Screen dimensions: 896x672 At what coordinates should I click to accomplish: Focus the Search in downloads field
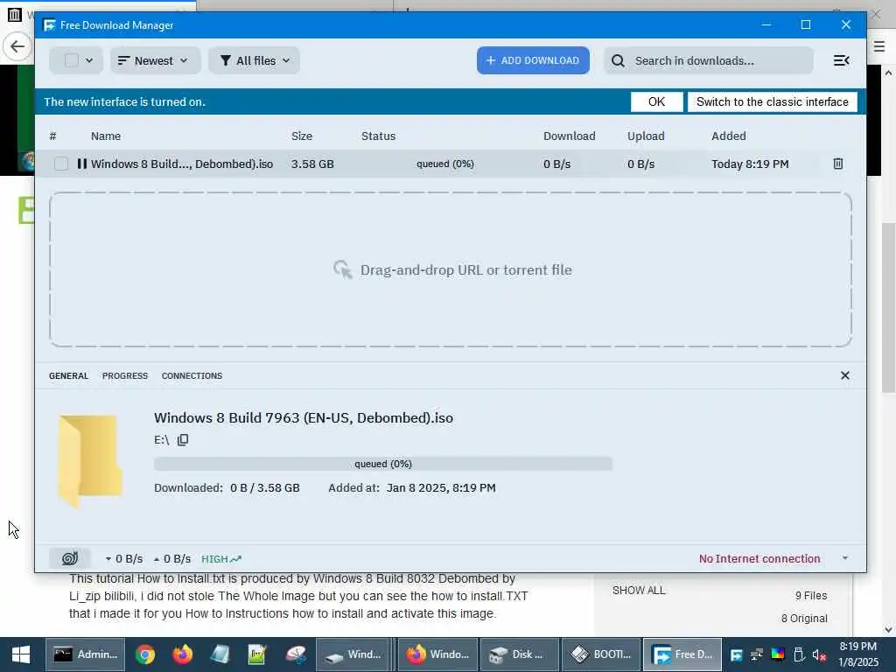click(709, 60)
